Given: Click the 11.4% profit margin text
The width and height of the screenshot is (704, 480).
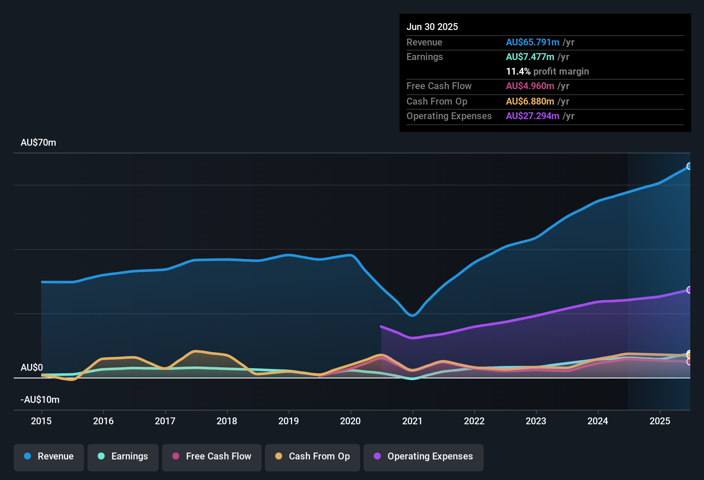Looking at the screenshot, I should (548, 71).
